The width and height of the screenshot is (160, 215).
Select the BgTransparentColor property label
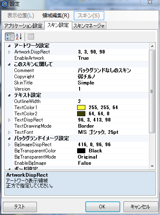click(35, 151)
